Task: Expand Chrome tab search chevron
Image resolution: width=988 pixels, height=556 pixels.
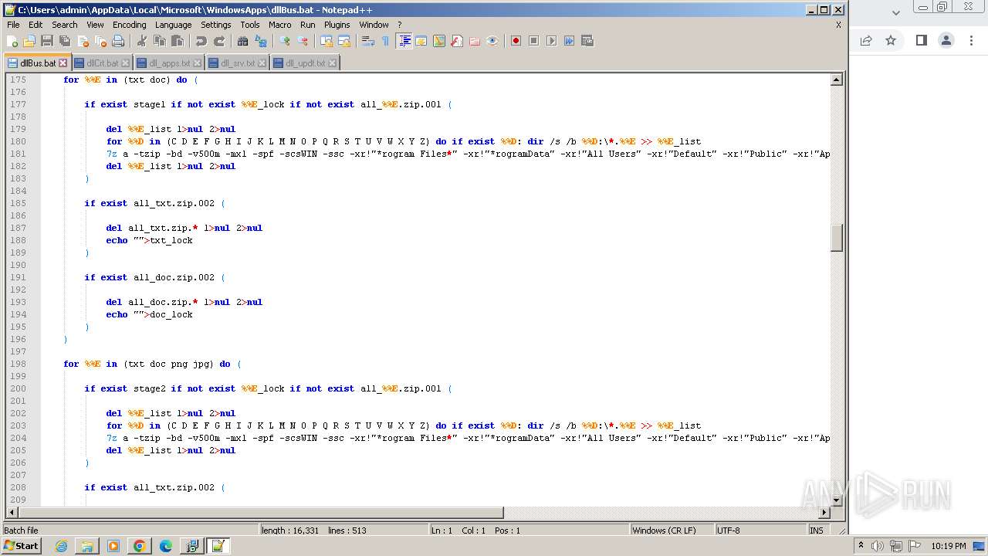Action: [895, 12]
